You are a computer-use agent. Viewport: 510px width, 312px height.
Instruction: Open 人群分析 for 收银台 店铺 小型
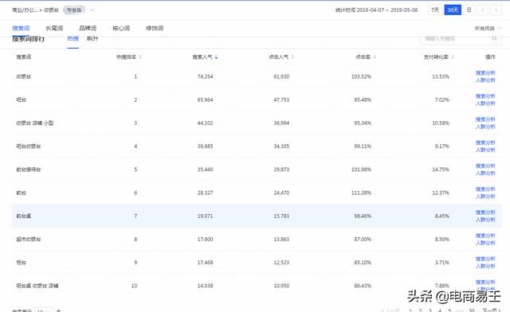[485, 127]
